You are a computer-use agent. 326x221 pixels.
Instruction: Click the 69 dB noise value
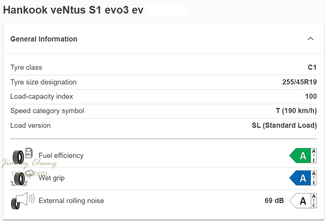[x=274, y=201]
